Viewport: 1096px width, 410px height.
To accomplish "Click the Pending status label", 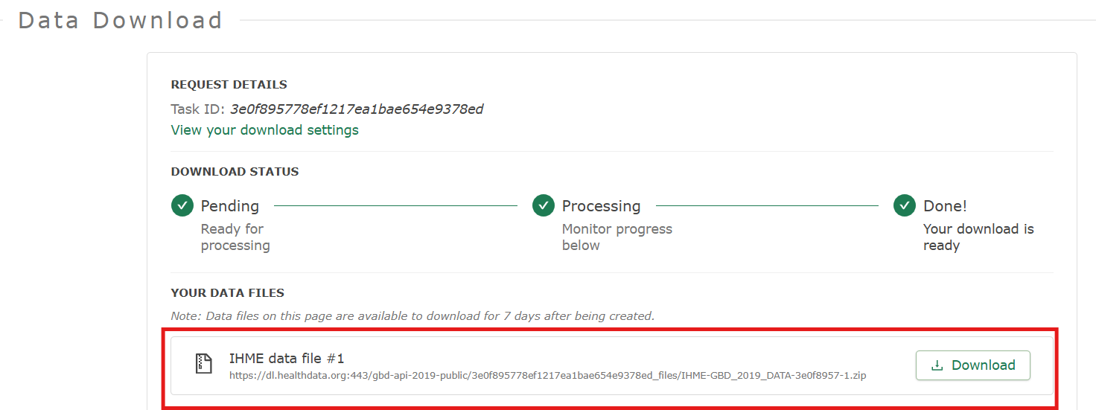I will [230, 206].
